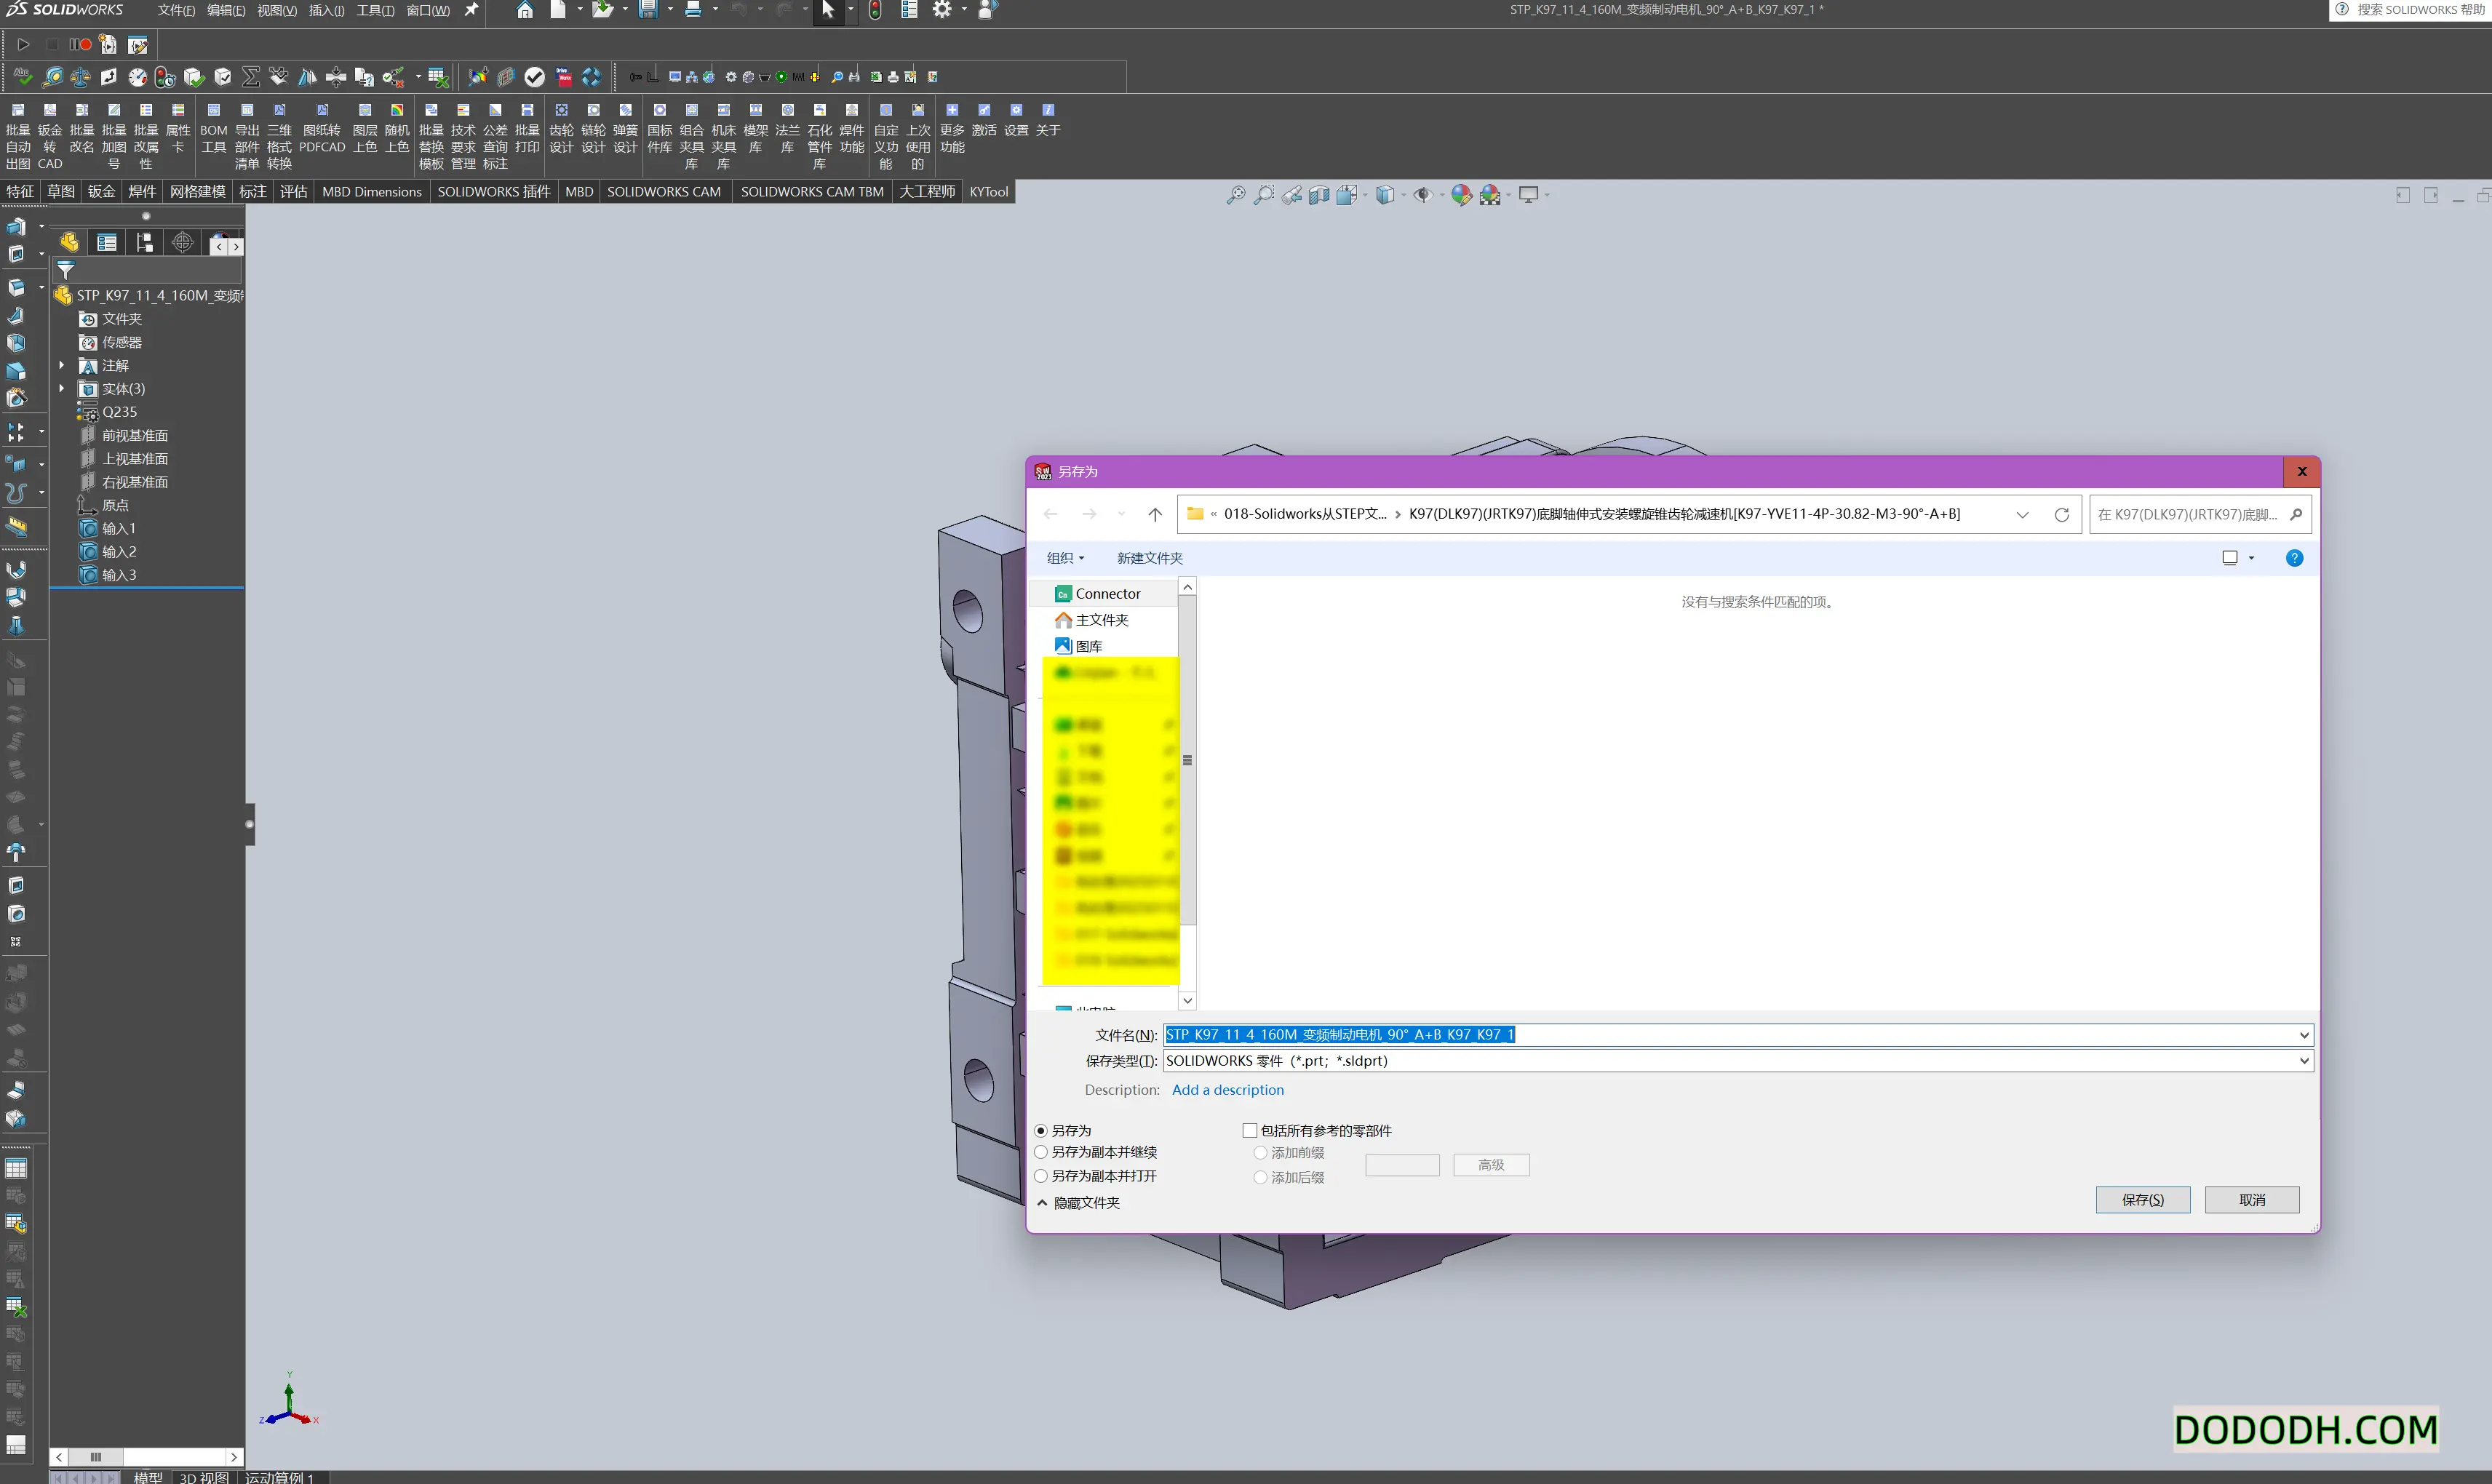Switch to the 评估 ribbon tab
The height and width of the screenshot is (1484, 2492).
293,191
